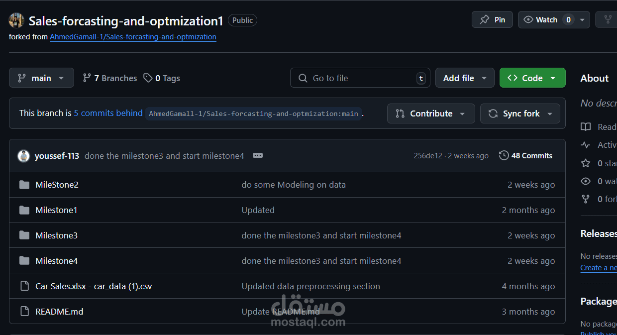This screenshot has width=617, height=335.
Task: Open the Contribute dropdown
Action: pos(431,113)
